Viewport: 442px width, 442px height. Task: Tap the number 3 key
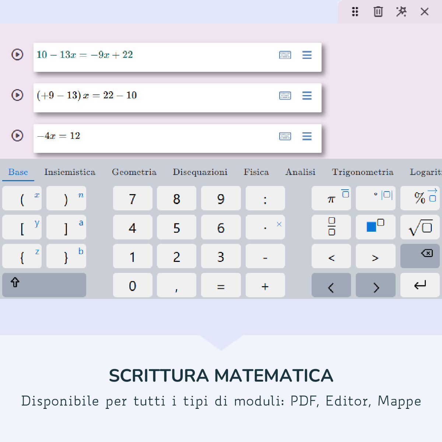click(221, 256)
